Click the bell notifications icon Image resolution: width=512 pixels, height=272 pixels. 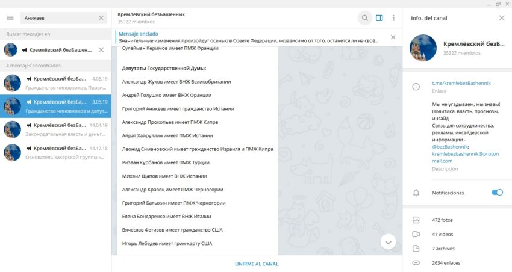(x=416, y=193)
